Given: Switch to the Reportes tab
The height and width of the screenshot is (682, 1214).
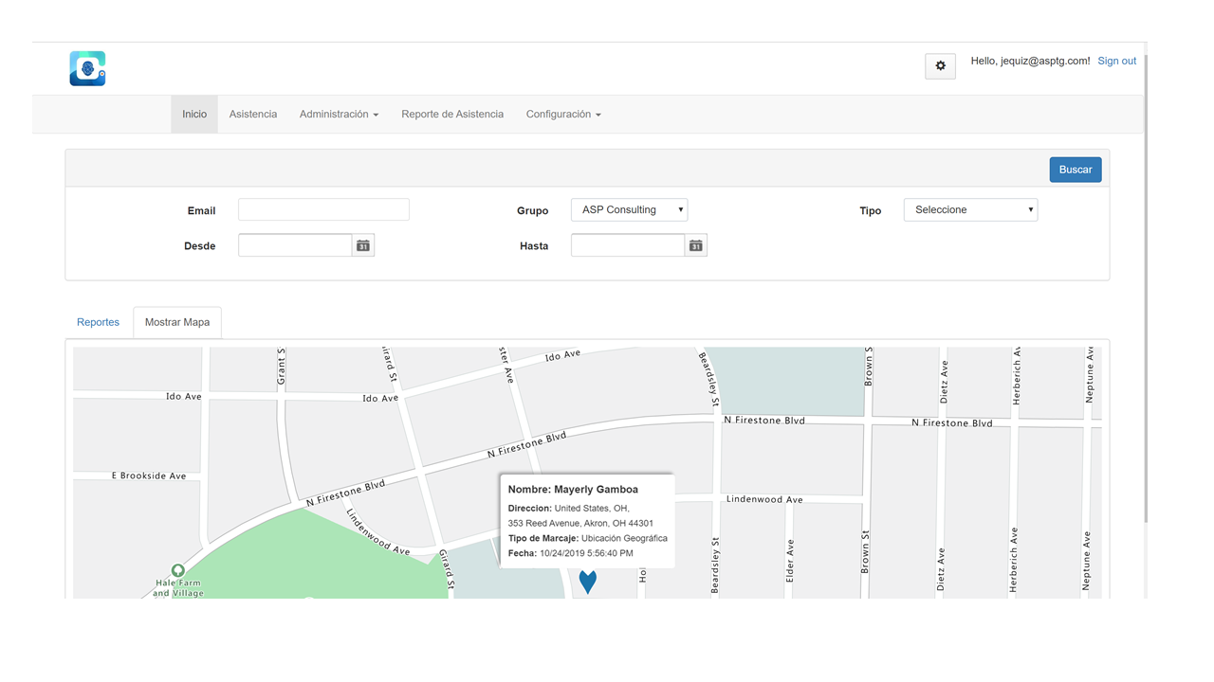Looking at the screenshot, I should pyautogui.click(x=98, y=322).
